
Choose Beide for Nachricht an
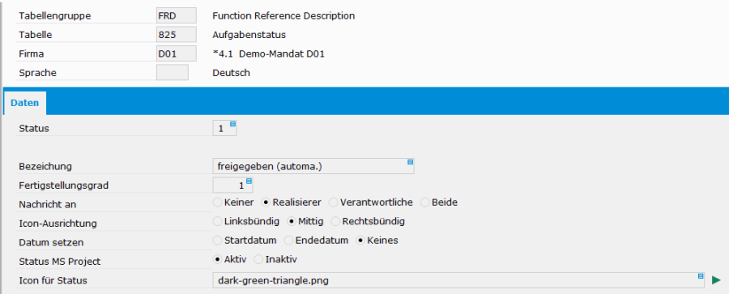pyautogui.click(x=425, y=202)
